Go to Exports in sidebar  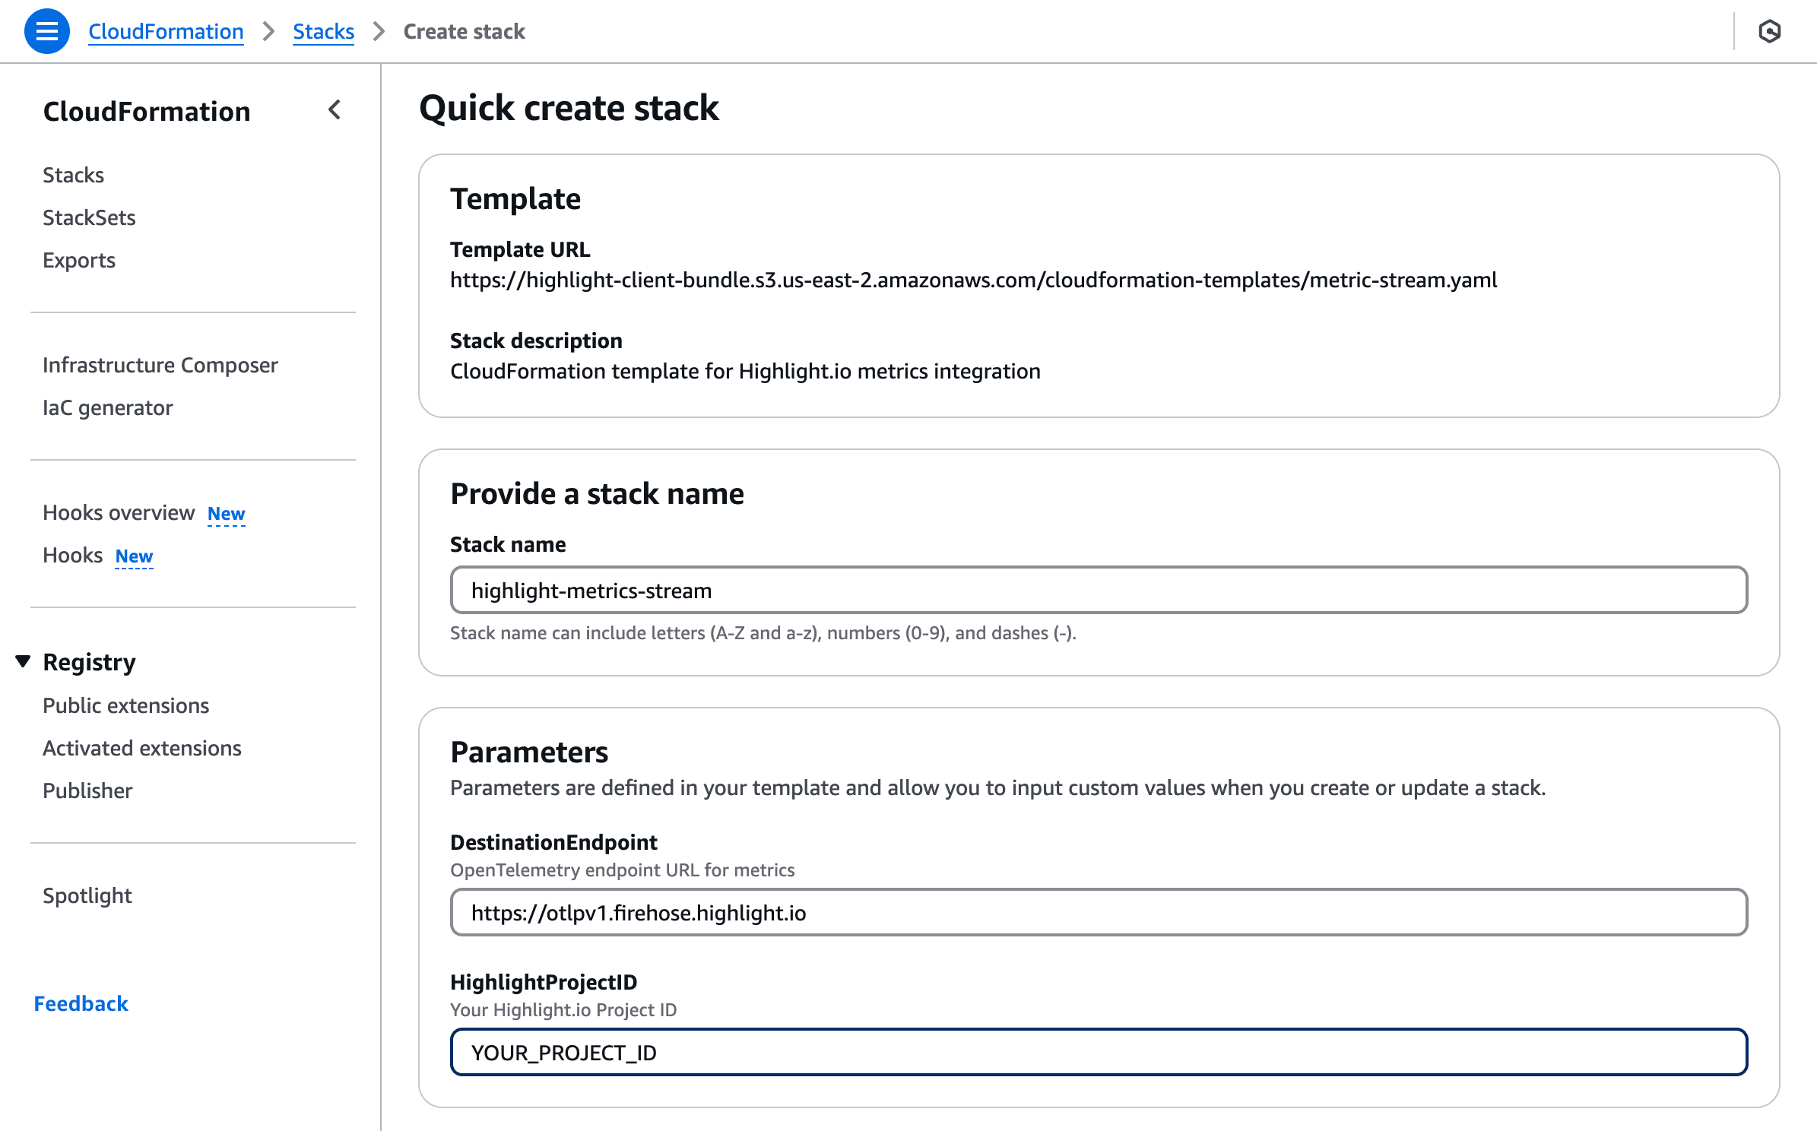(79, 260)
